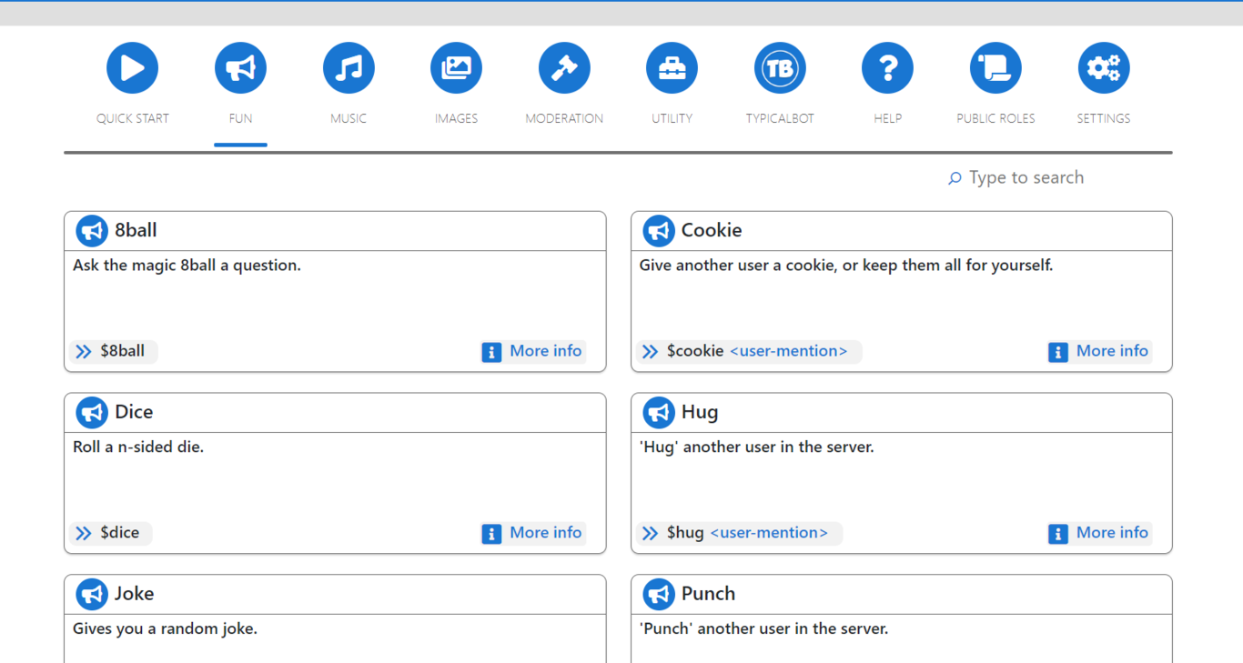1243x663 pixels.
Task: Open the Images category icon
Action: [456, 68]
